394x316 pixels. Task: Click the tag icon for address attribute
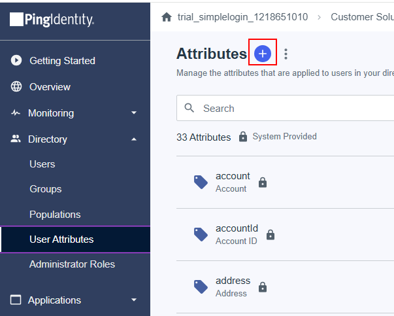pos(201,287)
